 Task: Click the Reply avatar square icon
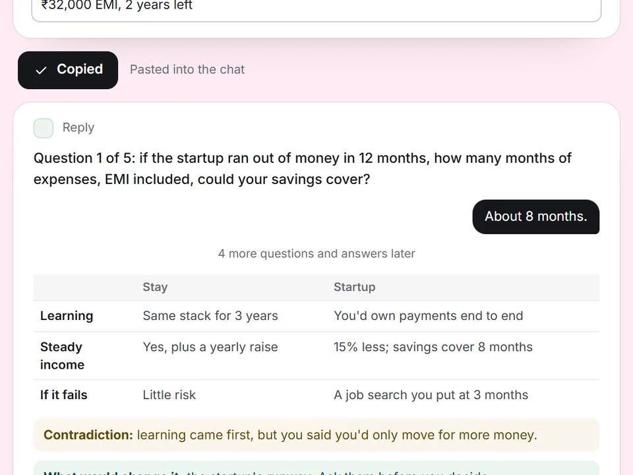(x=44, y=128)
